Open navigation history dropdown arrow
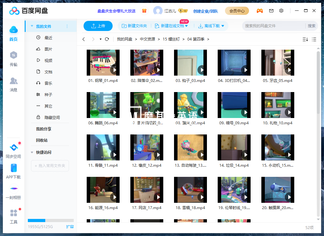Screen dimensions: 324x236 coord(101,39)
